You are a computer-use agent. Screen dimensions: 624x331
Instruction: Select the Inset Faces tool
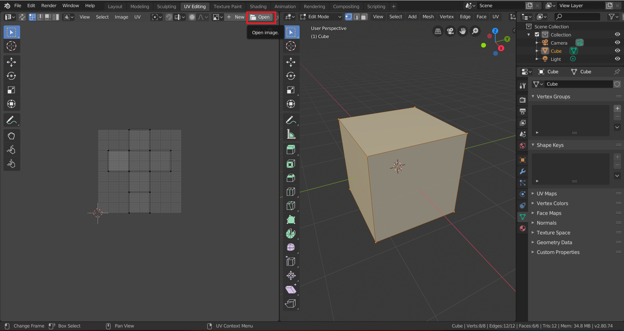click(x=291, y=164)
